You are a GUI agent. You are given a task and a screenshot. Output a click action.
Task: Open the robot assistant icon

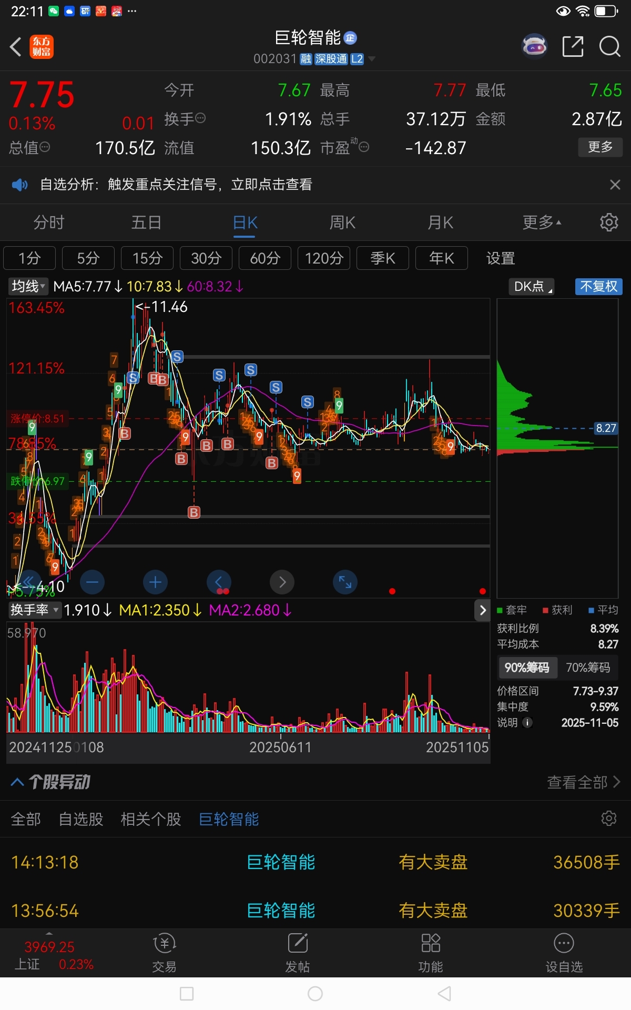point(534,46)
